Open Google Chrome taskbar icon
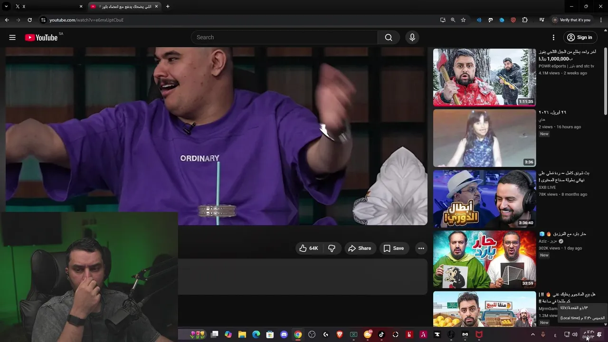This screenshot has width=608, height=342. pos(298,334)
